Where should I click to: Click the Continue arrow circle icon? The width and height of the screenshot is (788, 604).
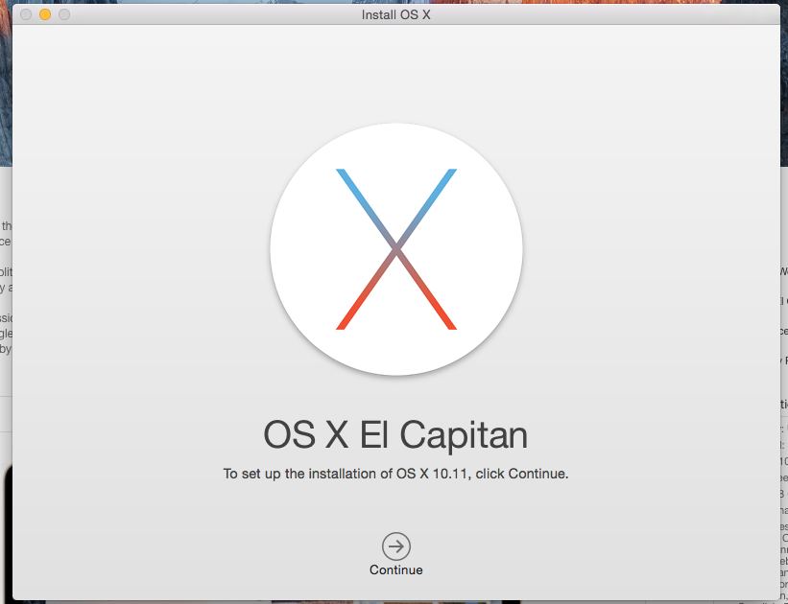coord(396,546)
